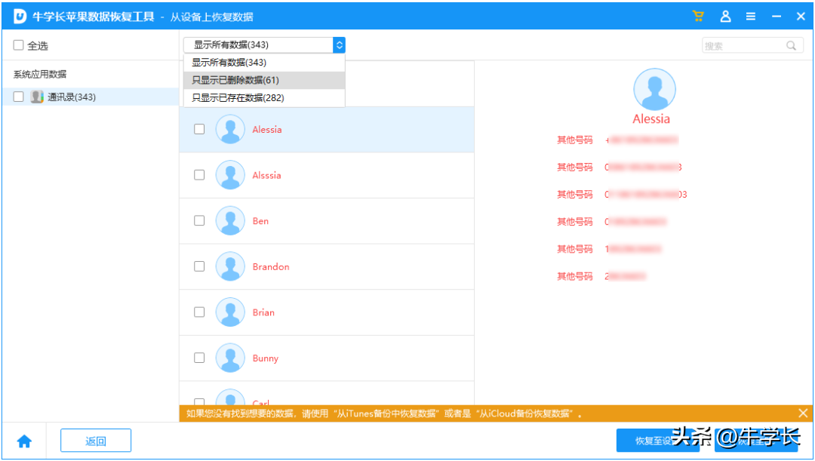The width and height of the screenshot is (815, 461).
Task: Click the Home icon at bottom left
Action: pyautogui.click(x=25, y=440)
